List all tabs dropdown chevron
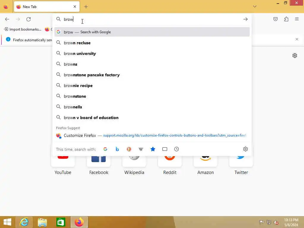 click(254, 7)
